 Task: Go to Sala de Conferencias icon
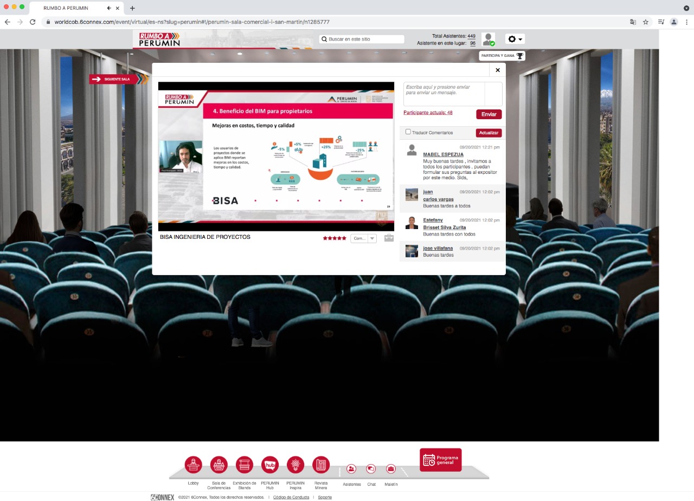[x=219, y=465]
